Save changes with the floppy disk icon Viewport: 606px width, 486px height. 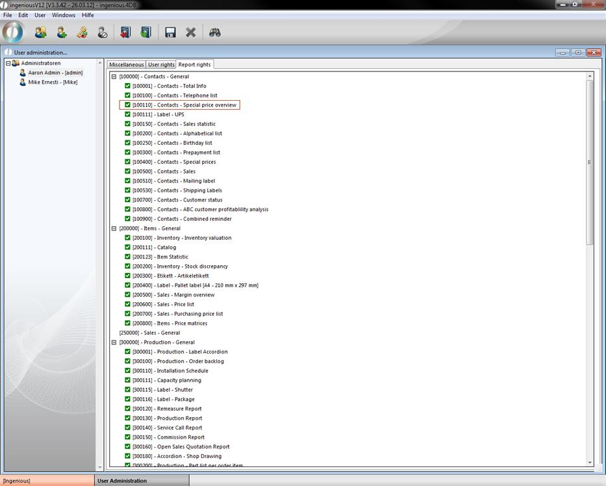coord(170,32)
